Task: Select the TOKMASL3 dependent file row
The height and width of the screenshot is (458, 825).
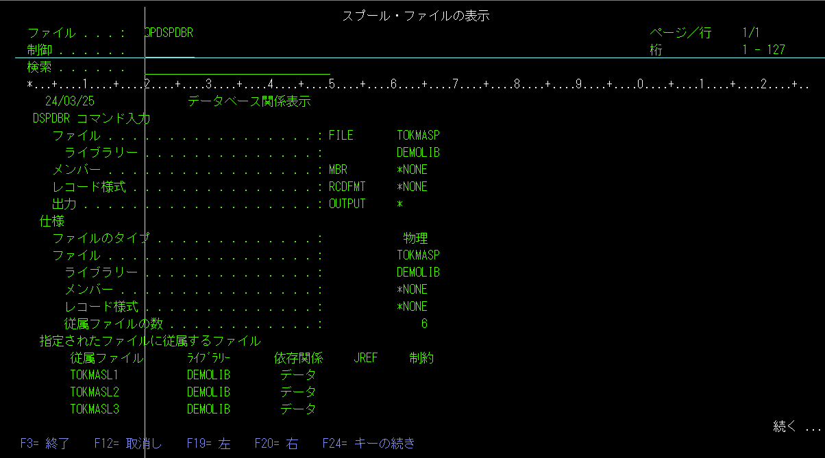Action: pos(193,409)
